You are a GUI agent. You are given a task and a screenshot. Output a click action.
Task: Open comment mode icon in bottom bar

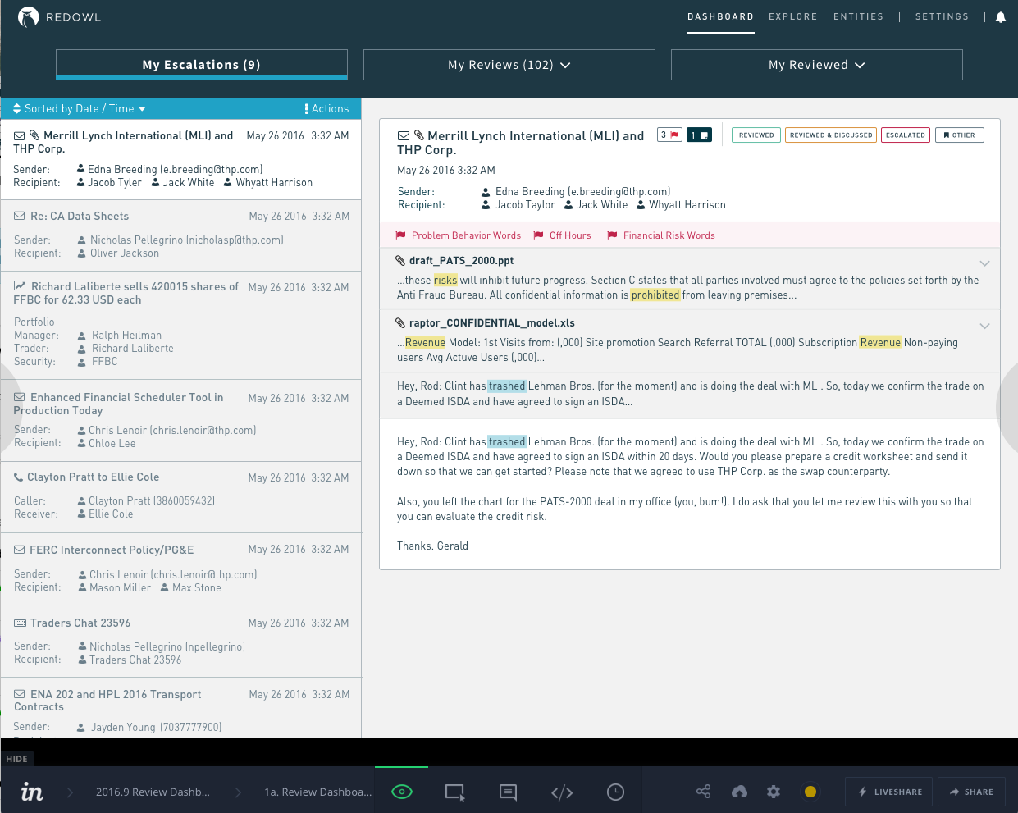click(508, 792)
